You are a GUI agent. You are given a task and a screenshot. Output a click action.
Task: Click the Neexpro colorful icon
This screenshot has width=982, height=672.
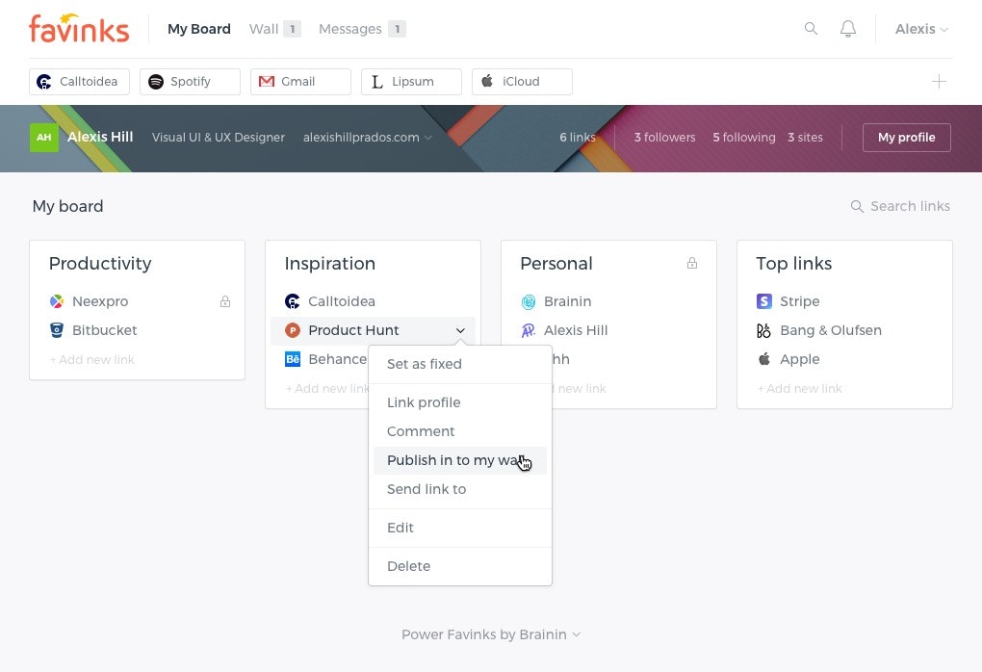[57, 301]
